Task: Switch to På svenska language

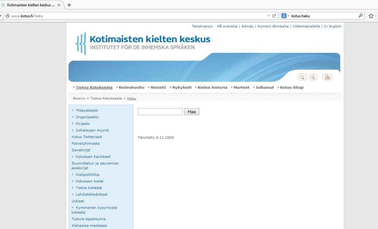Action: click(227, 26)
